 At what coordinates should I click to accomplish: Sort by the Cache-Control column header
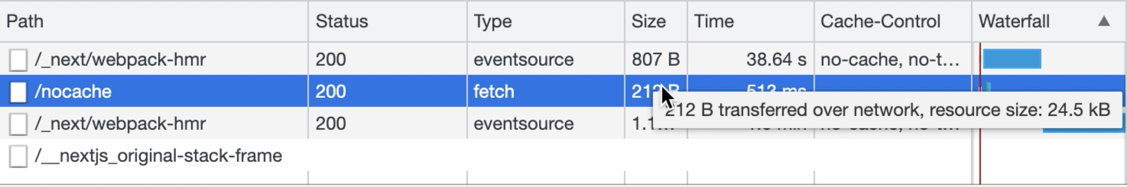tap(880, 22)
